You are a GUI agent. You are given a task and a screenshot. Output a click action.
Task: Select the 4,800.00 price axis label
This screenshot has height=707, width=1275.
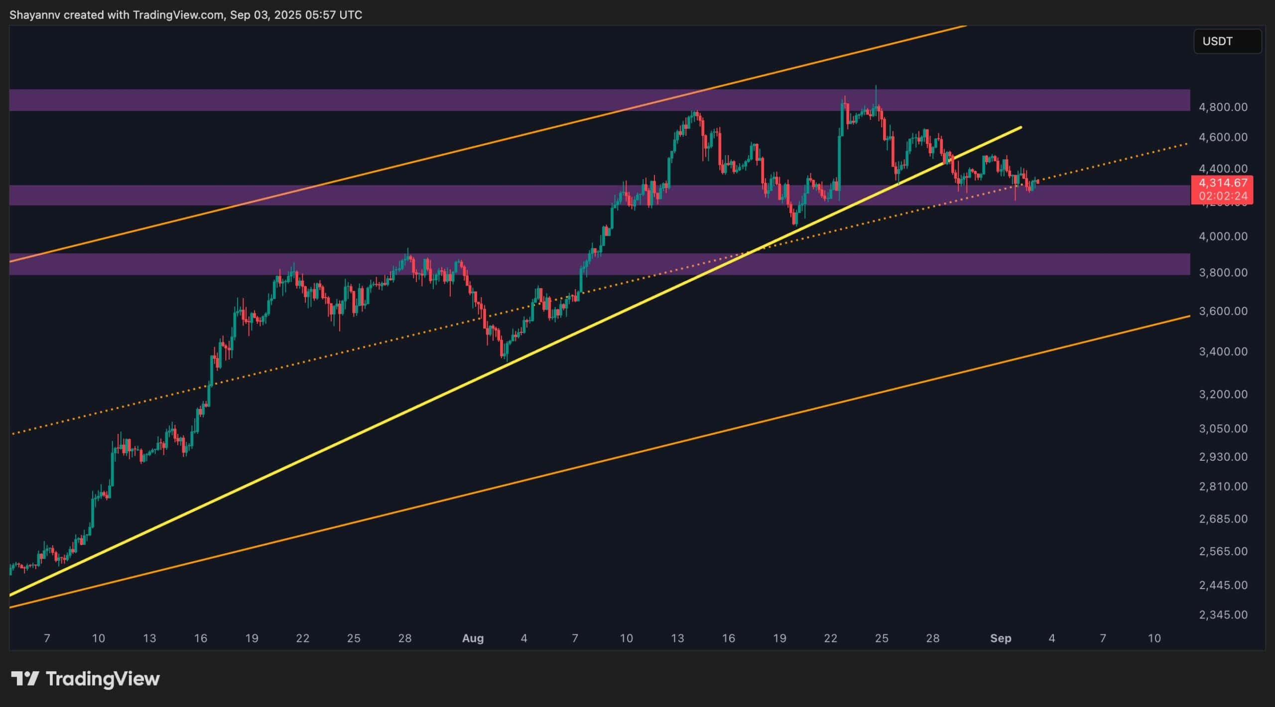coord(1223,107)
